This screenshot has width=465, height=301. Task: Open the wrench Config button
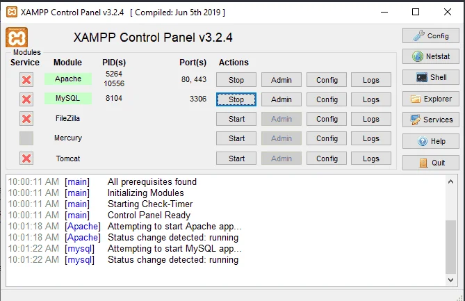[x=431, y=36]
